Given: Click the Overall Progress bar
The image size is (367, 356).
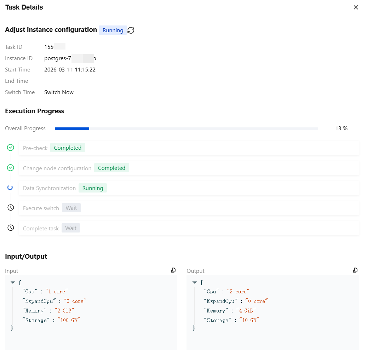Looking at the screenshot, I should (x=186, y=128).
